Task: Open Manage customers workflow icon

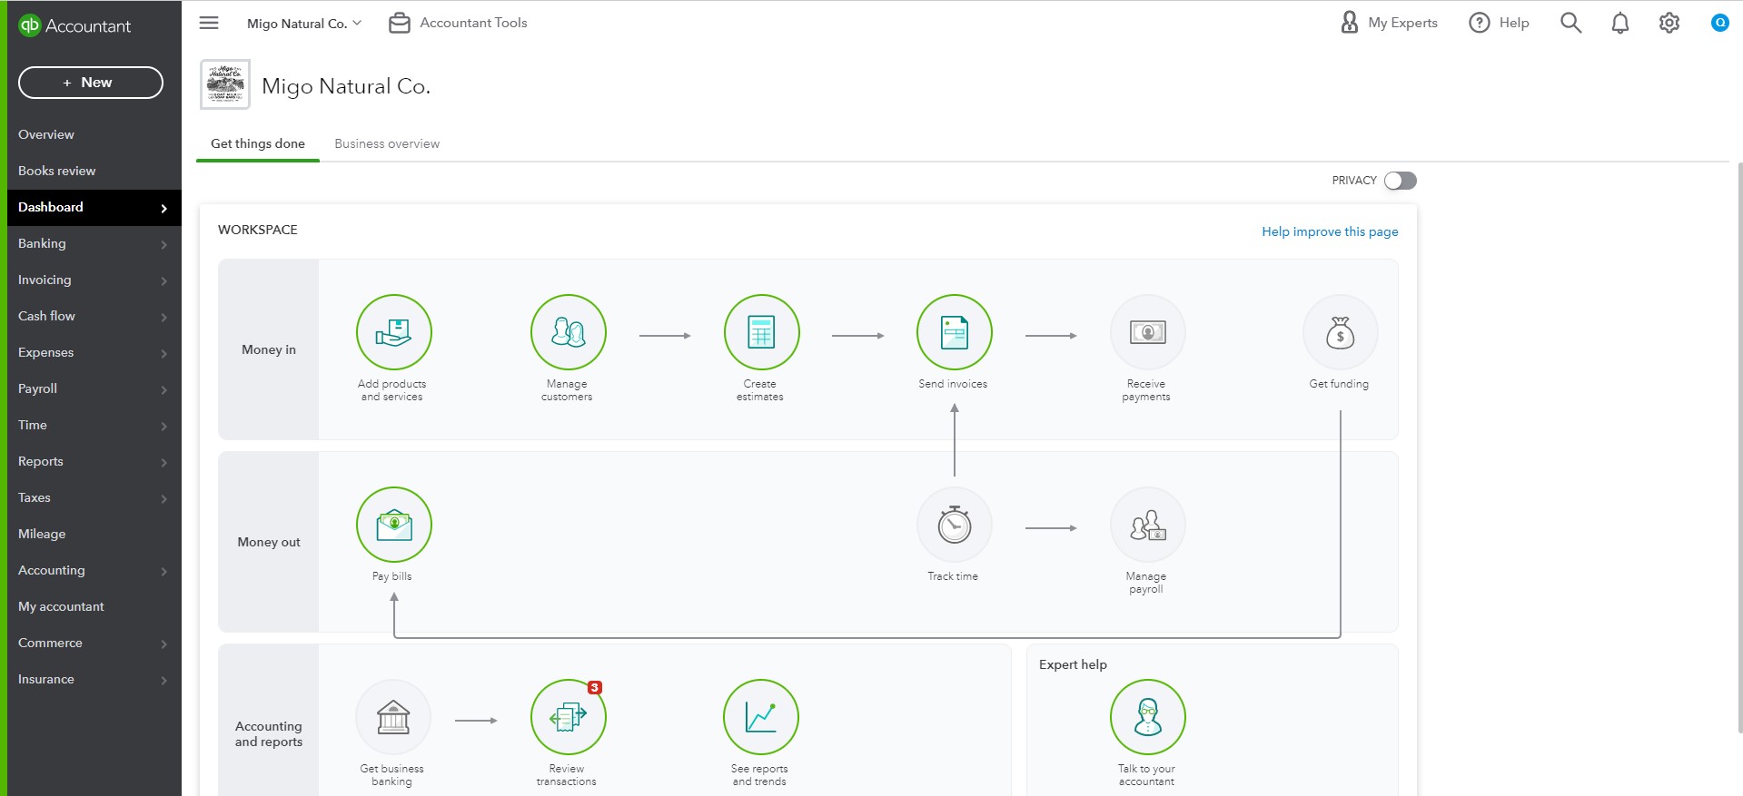Action: coord(569,332)
